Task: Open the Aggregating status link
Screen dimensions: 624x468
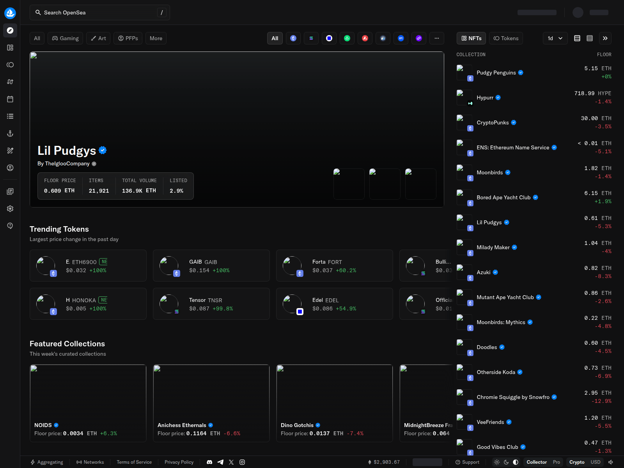Action: coord(47,462)
